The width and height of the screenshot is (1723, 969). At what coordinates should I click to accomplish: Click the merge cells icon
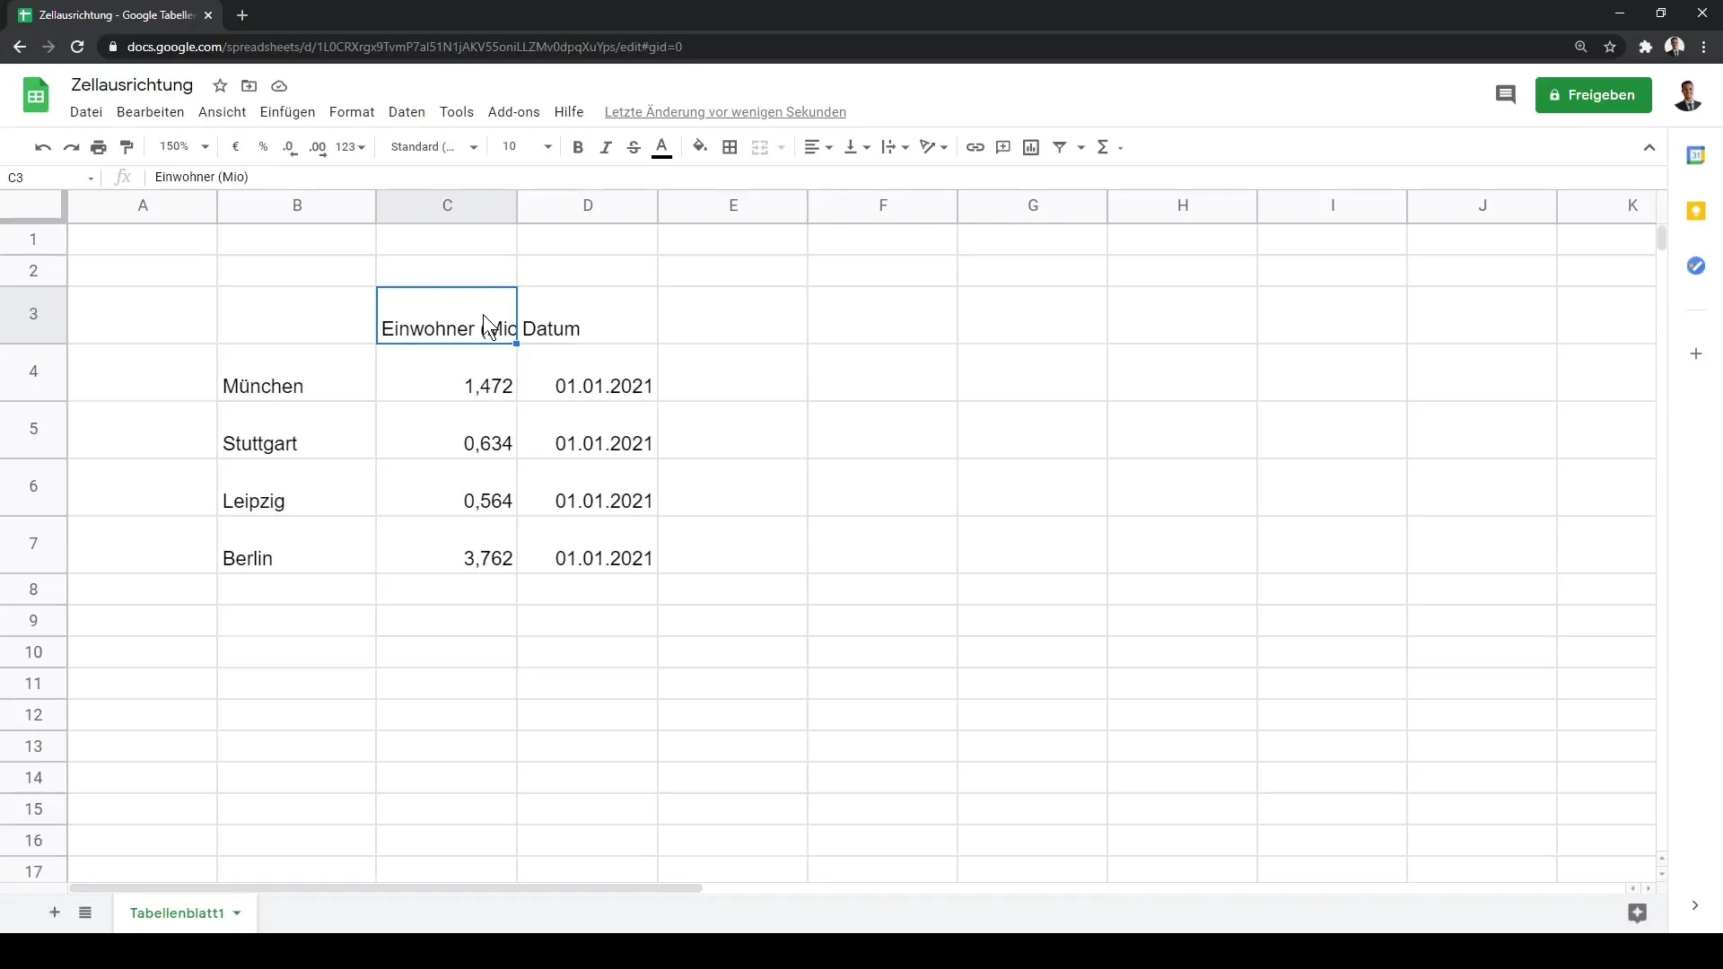(760, 147)
